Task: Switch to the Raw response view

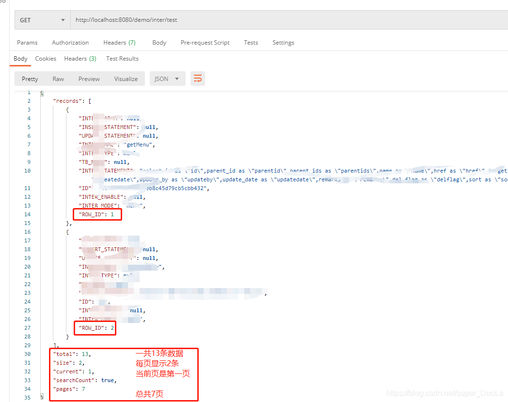Action: (58, 79)
